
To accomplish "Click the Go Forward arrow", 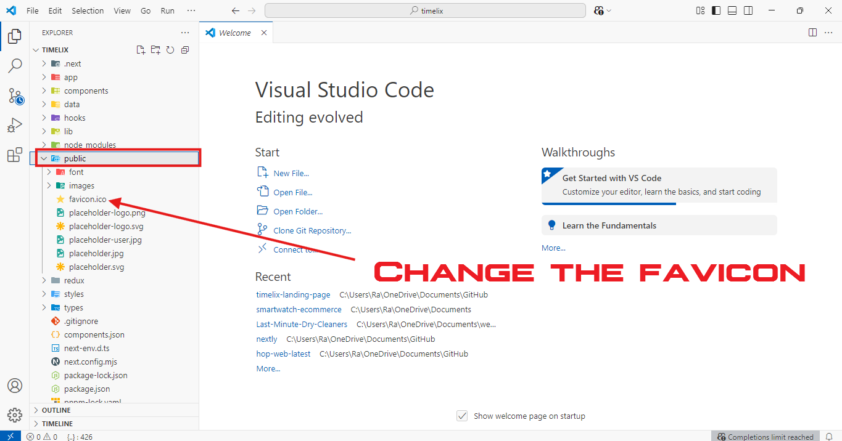I will [x=251, y=10].
